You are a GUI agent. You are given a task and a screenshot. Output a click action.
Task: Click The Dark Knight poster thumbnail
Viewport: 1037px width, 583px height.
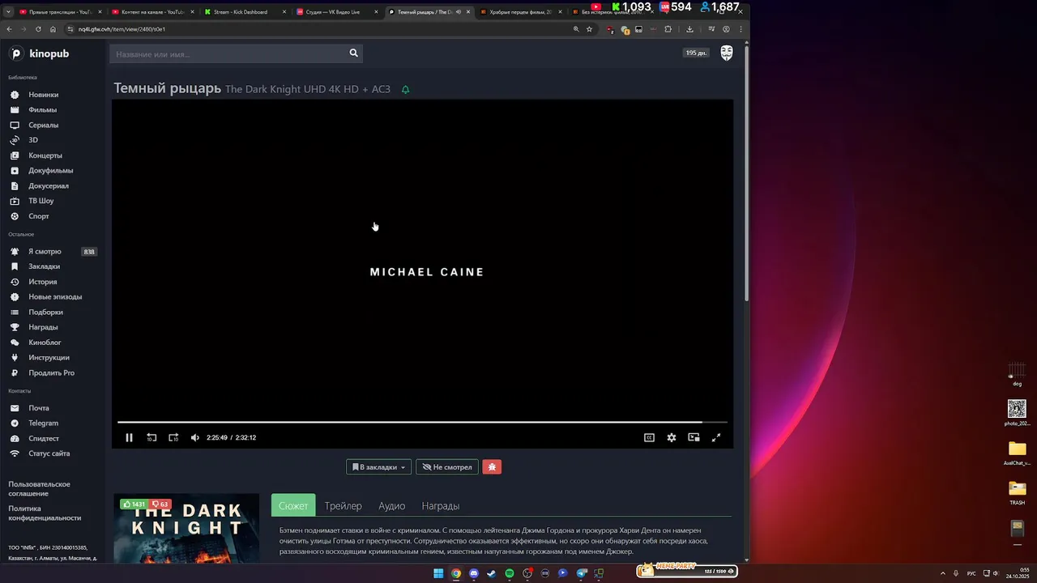pos(186,529)
